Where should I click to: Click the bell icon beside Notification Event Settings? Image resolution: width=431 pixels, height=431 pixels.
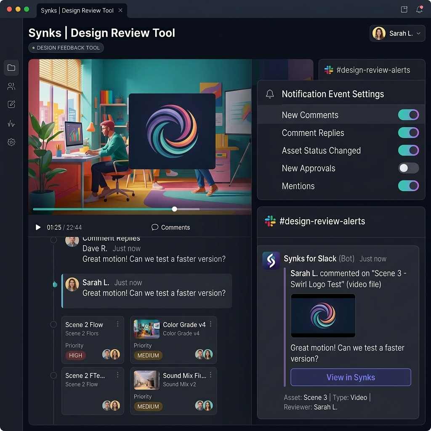pyautogui.click(x=270, y=94)
